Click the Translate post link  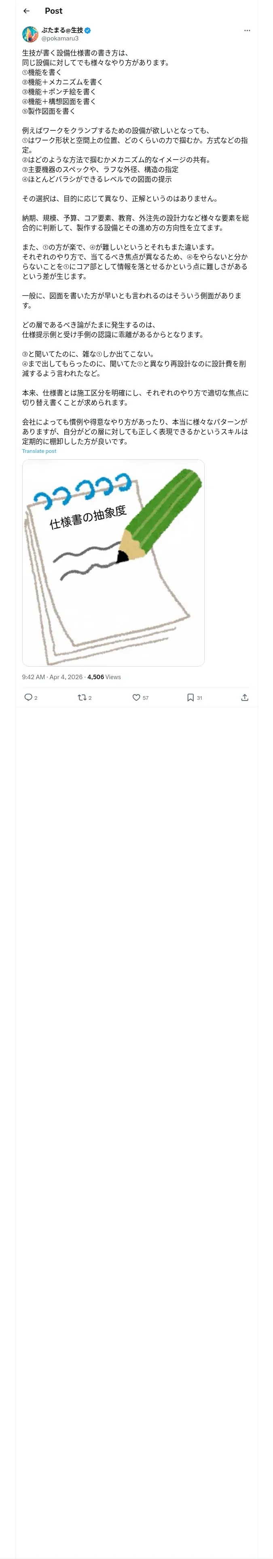(39, 451)
